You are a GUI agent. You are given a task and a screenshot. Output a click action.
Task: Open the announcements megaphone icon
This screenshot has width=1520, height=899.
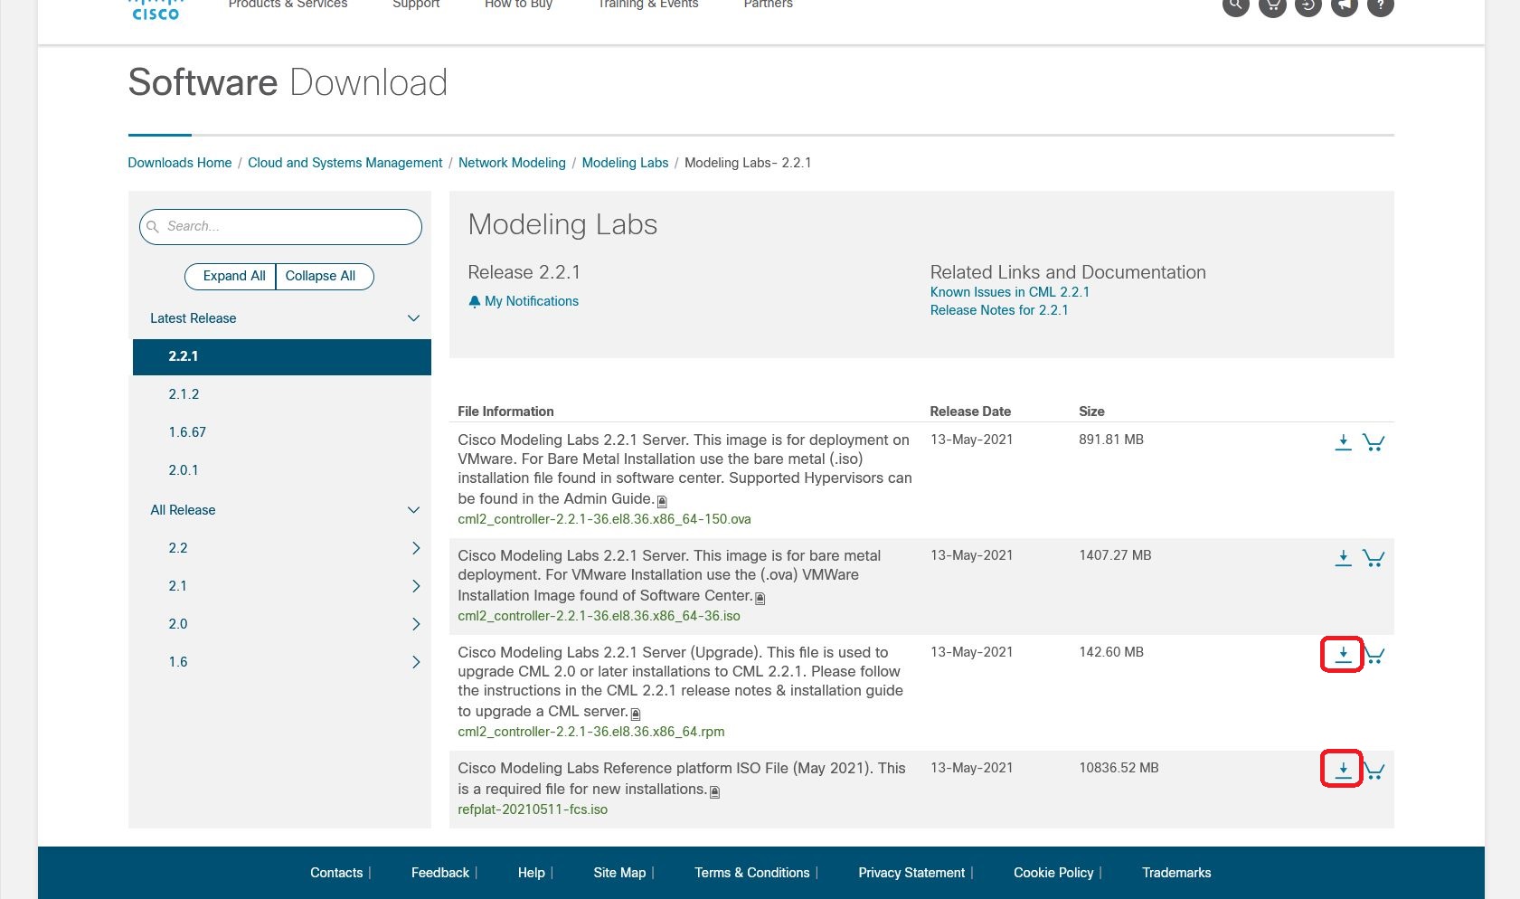point(1345,5)
